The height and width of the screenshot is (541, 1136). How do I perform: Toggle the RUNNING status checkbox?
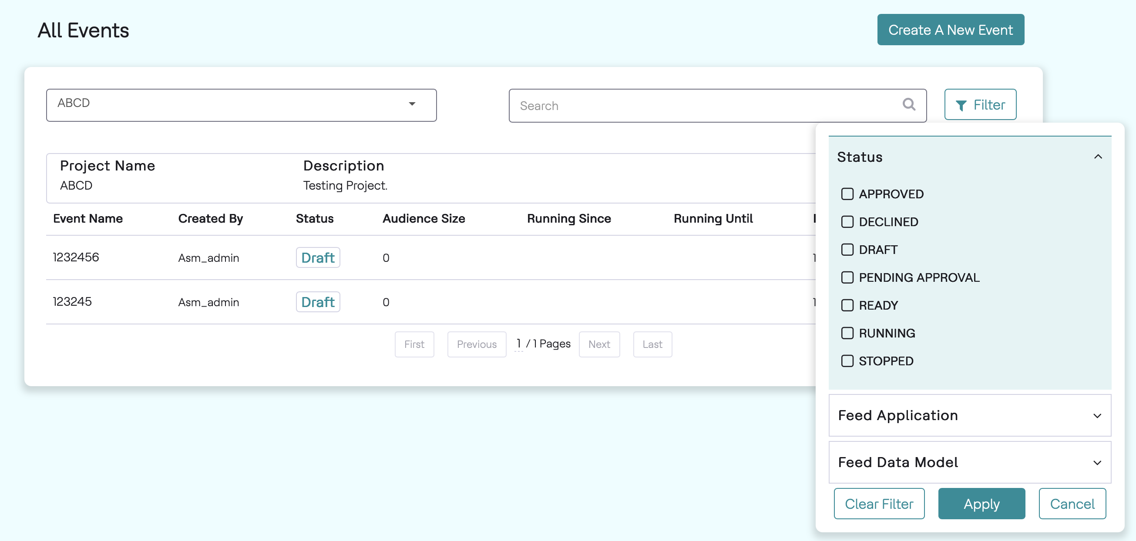click(847, 333)
